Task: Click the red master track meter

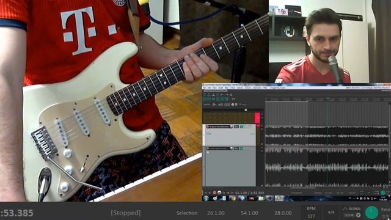Action: coord(257,118)
